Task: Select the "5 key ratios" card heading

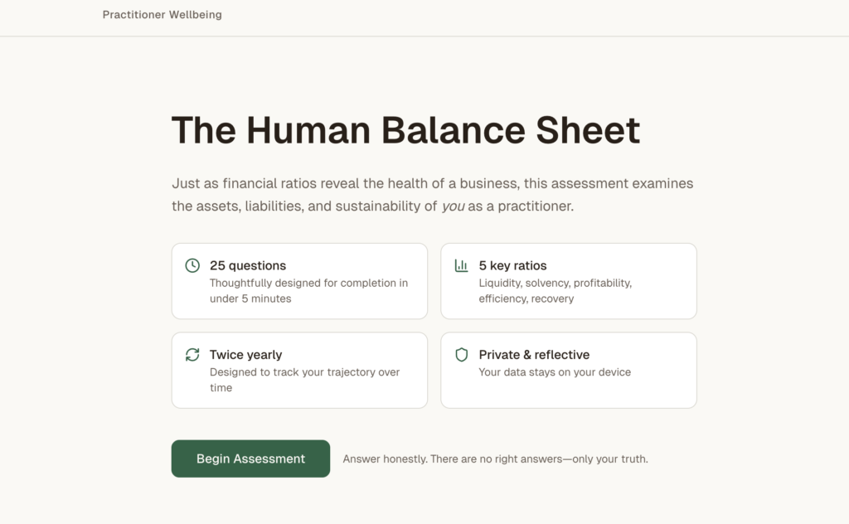Action: pos(512,265)
